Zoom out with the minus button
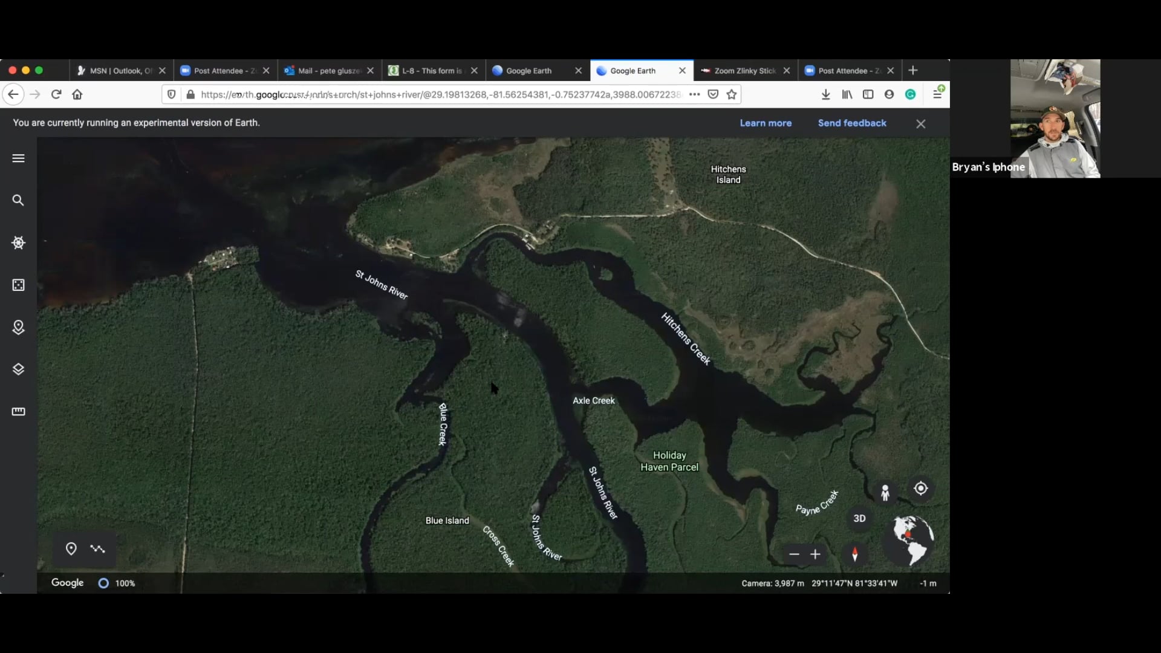The width and height of the screenshot is (1161, 653). tap(794, 554)
